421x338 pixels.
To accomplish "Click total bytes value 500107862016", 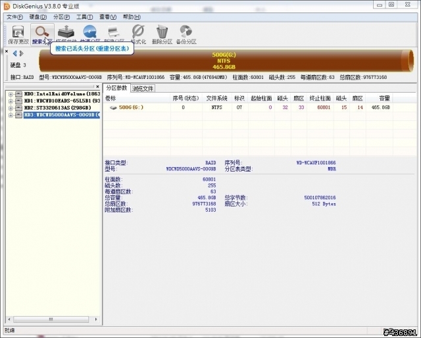I will click(x=320, y=197).
